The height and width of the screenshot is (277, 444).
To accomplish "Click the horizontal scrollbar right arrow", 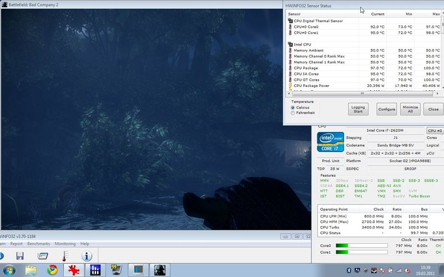I will pos(437,94).
